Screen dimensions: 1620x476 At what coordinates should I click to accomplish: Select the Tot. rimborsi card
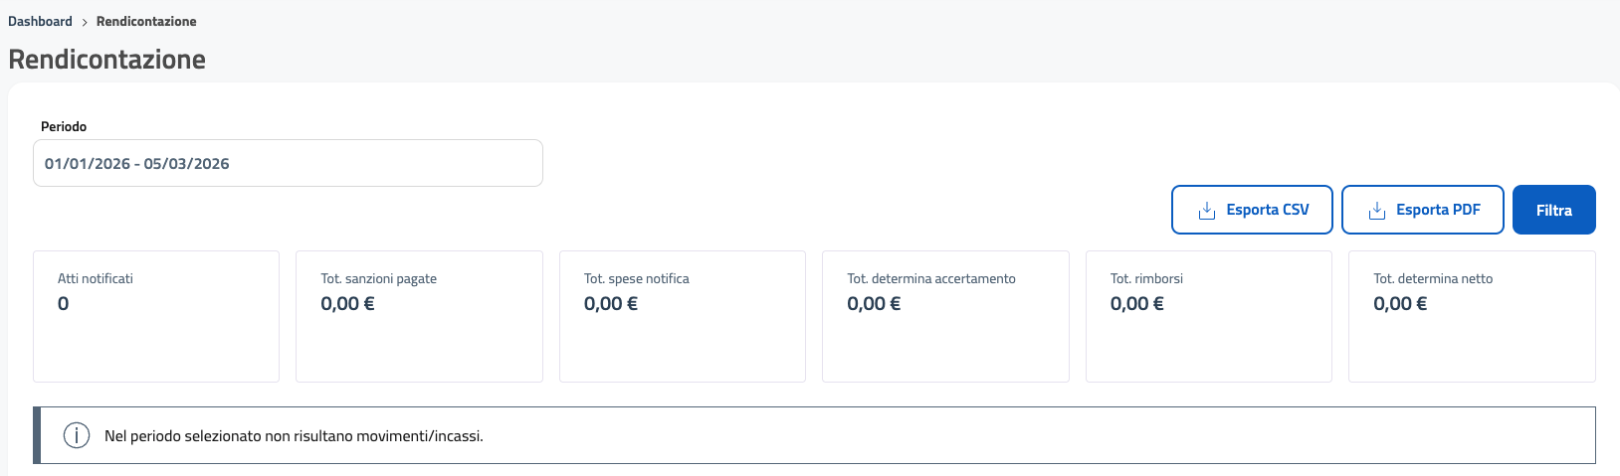click(1208, 316)
